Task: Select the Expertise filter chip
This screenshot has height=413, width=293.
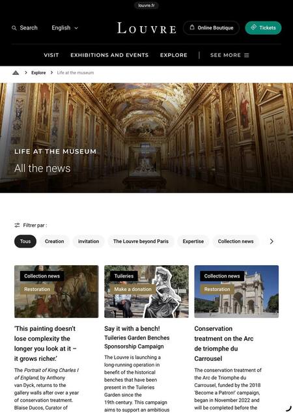Action: pyautogui.click(x=193, y=241)
